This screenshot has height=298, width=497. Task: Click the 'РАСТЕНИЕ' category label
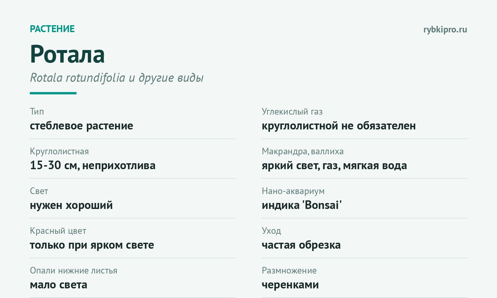click(x=52, y=29)
